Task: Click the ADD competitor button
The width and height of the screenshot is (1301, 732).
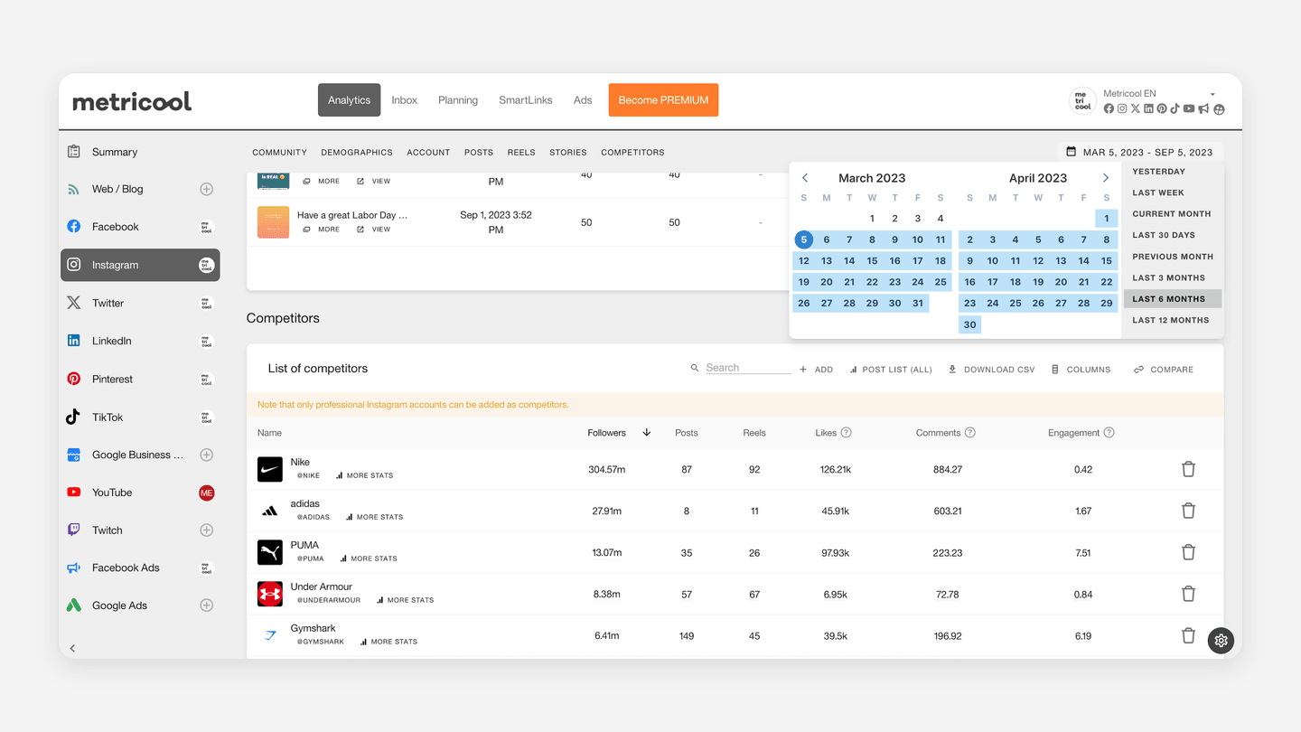Action: [x=816, y=370]
